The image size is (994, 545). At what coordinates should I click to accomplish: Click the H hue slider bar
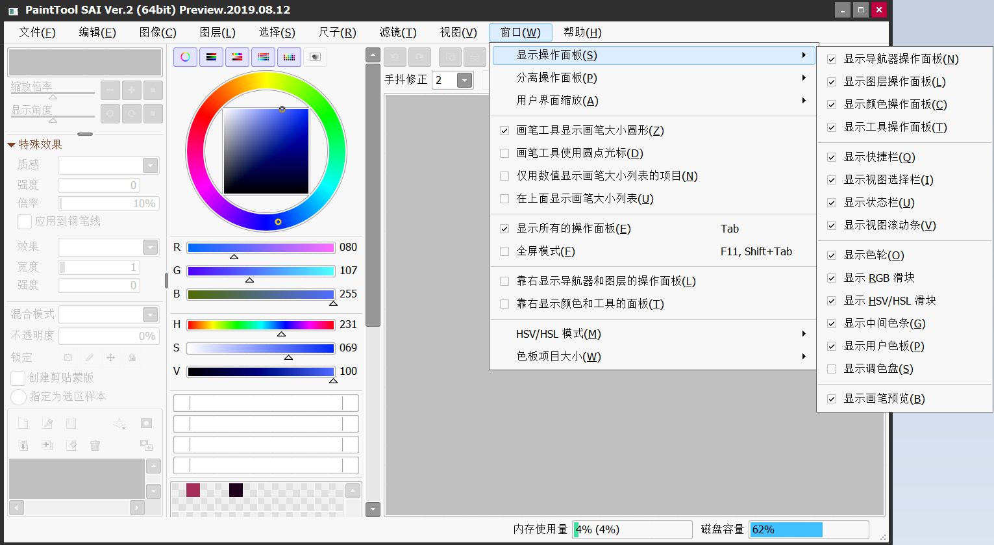click(x=260, y=325)
